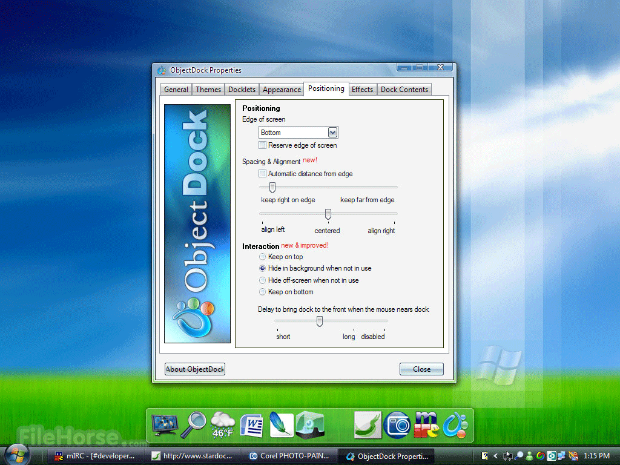
Task: Launch the green swoosh application in the dock
Action: 368,425
